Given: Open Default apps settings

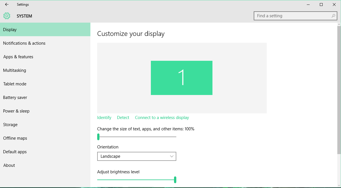Looking at the screenshot, I should [x=15, y=152].
